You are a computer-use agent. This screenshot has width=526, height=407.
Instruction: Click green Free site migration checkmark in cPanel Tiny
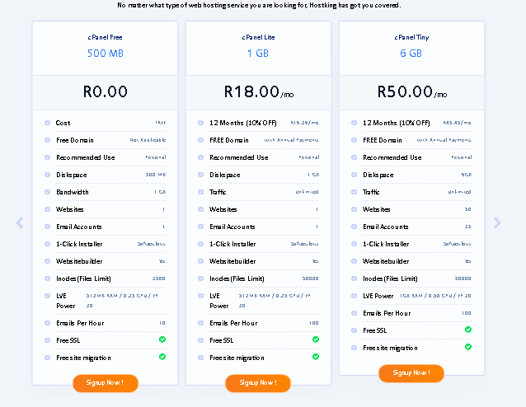(468, 347)
